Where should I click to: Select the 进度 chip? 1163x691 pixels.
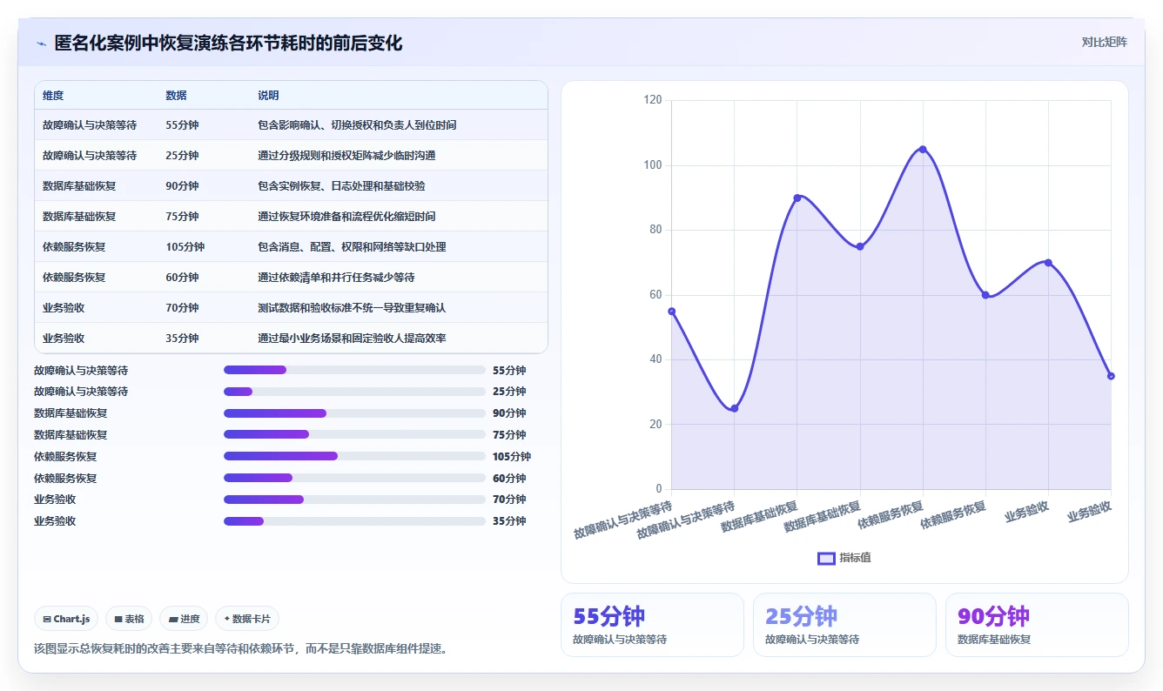coord(184,619)
